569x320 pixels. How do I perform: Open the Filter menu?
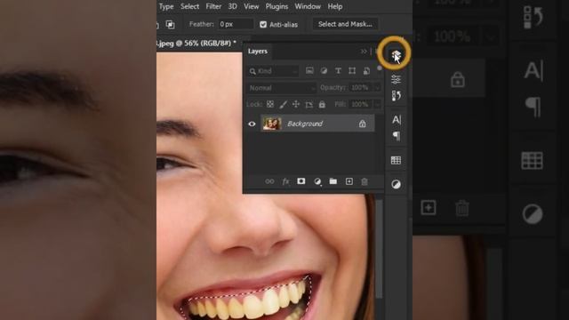point(213,6)
